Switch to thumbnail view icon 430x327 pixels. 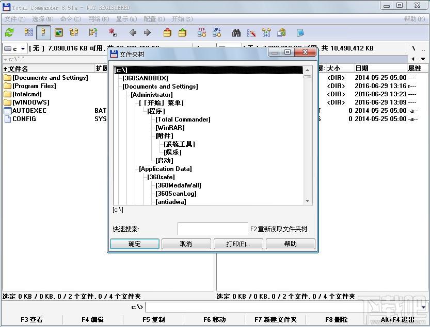pos(59,32)
